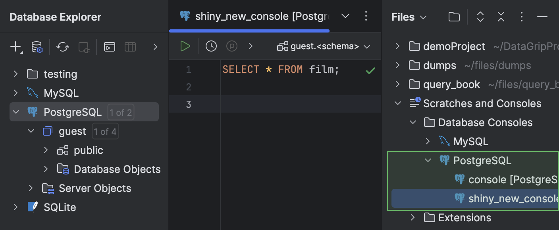Screen dimensions: 559x230
Task: Select opened file in Files panel
Action: pos(454,17)
